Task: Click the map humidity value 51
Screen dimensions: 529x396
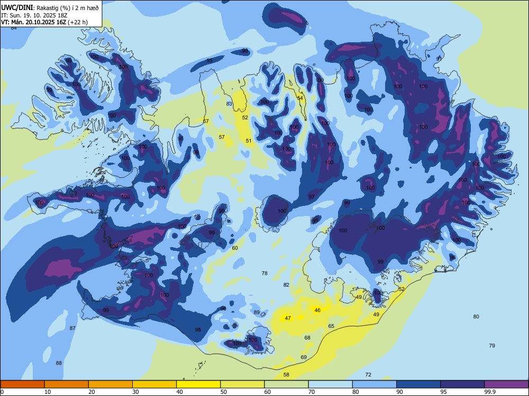Action: [x=249, y=141]
